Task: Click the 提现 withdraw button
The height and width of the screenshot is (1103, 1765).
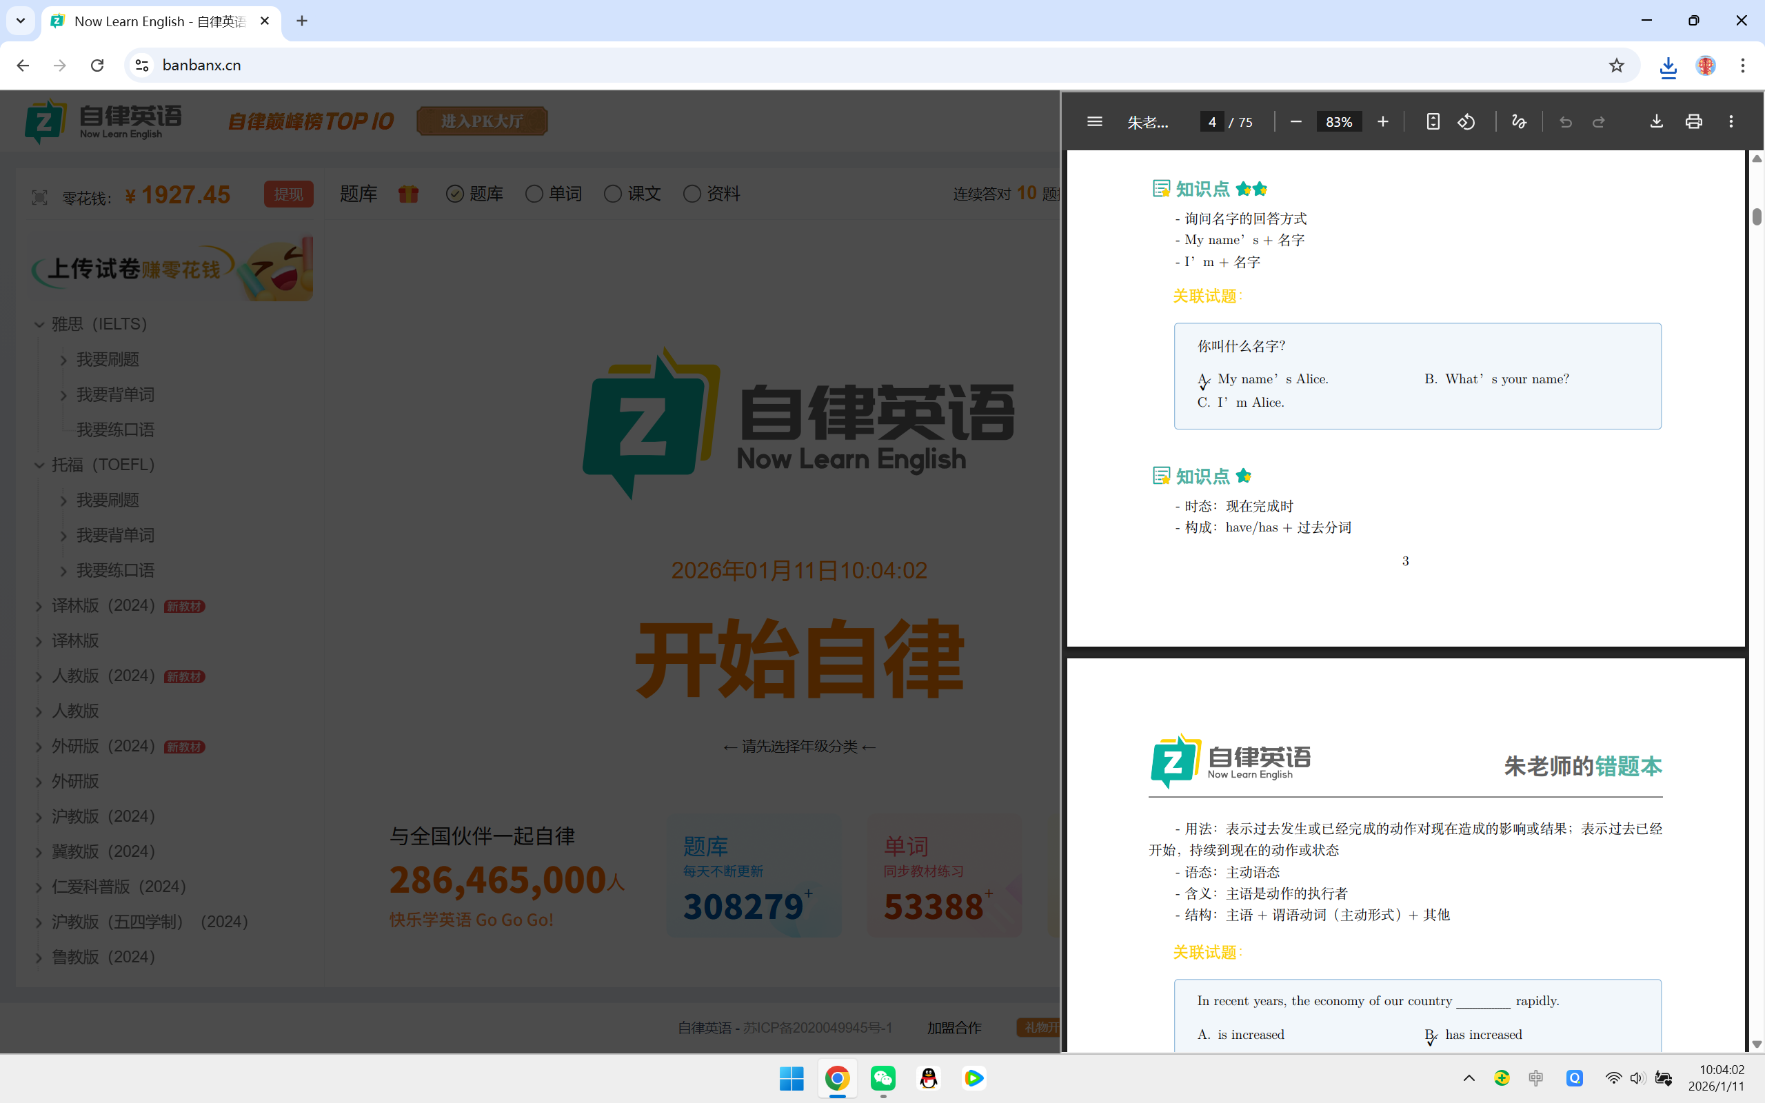Action: point(288,194)
